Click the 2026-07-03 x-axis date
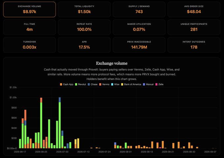The width and height of the screenshot is (224, 158). 62,152
